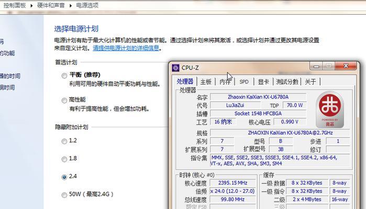Open the 测试分数 tab in CPU-Z
Screen dimensions: 366x209
287,82
